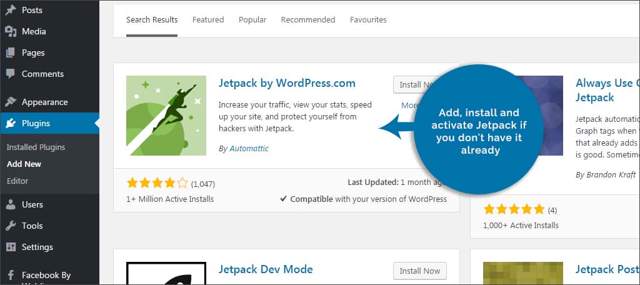Open the Always Use Jetpack plugin title

point(607,90)
